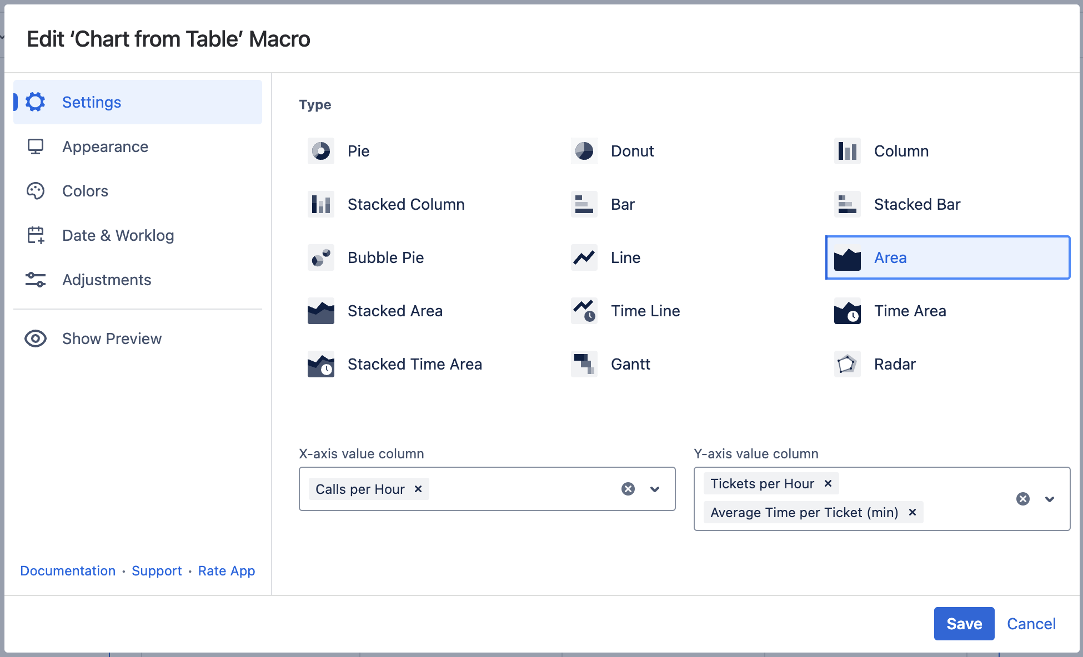Clear all X-axis column selections
Screen dimensions: 1083x657
coord(628,489)
